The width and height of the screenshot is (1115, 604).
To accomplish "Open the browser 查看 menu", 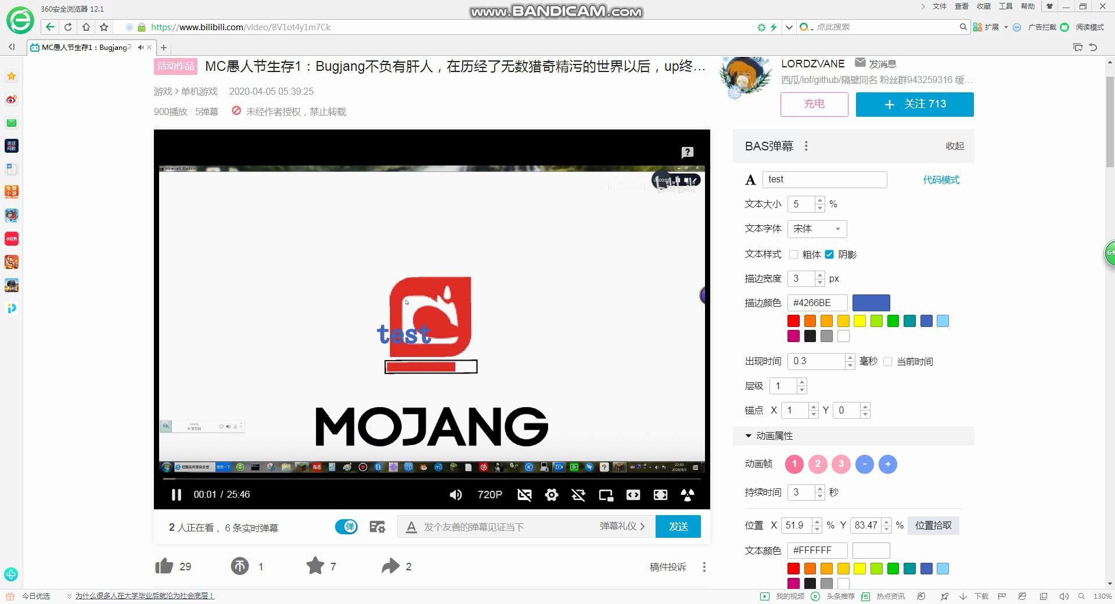I will [x=962, y=6].
